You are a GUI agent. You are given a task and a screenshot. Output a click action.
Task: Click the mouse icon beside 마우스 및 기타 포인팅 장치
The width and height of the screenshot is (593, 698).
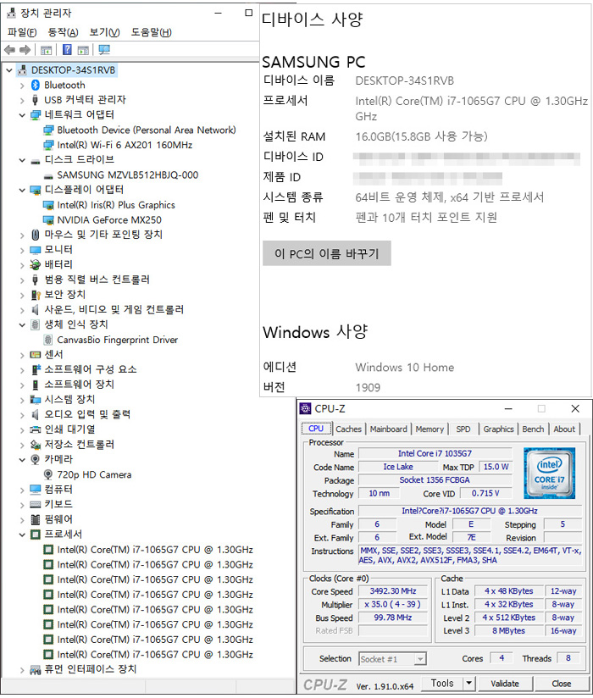(x=36, y=235)
